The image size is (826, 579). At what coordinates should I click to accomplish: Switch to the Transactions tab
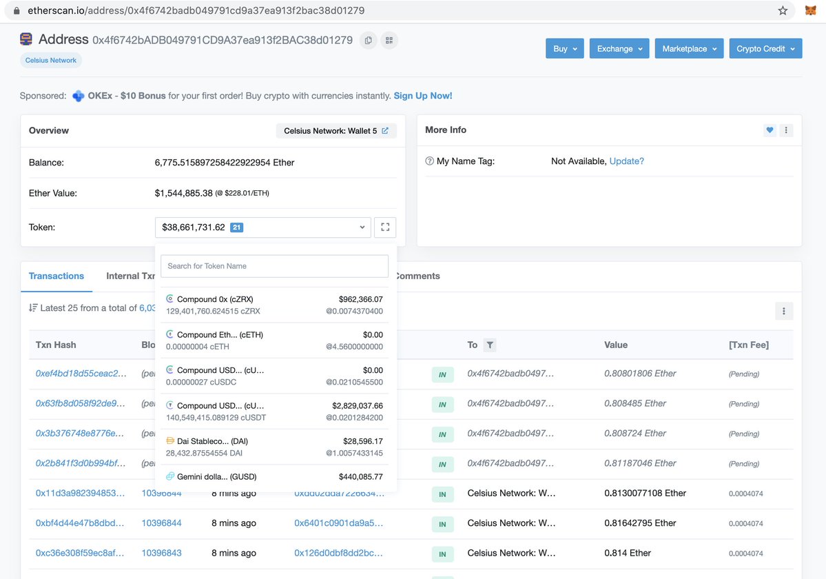tap(56, 276)
